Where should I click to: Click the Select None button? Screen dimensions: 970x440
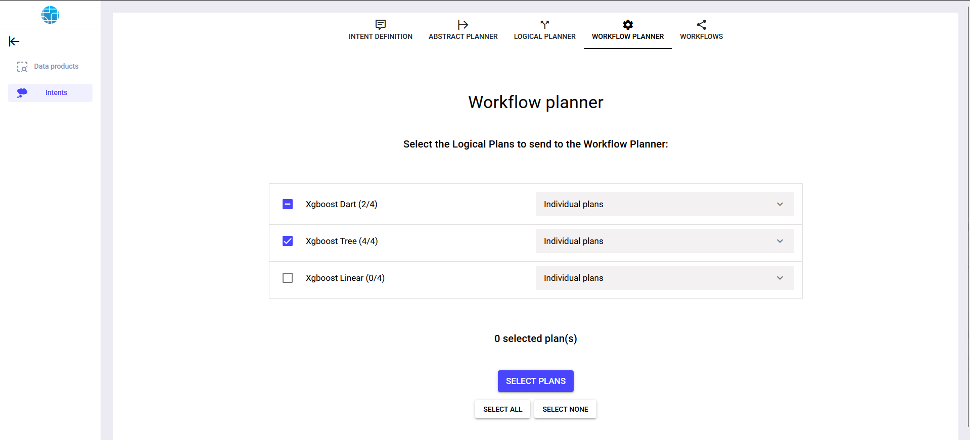pyautogui.click(x=565, y=409)
